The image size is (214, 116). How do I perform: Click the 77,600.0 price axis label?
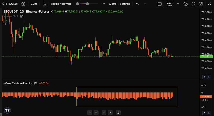[207, 68]
